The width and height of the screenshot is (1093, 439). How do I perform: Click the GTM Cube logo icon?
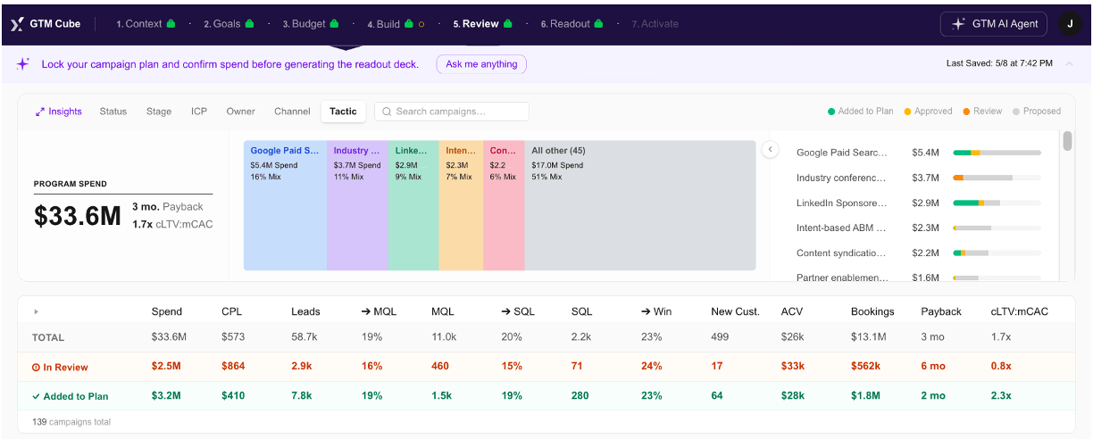click(16, 24)
